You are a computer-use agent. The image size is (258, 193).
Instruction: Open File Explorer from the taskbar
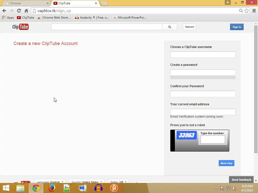(20, 188)
